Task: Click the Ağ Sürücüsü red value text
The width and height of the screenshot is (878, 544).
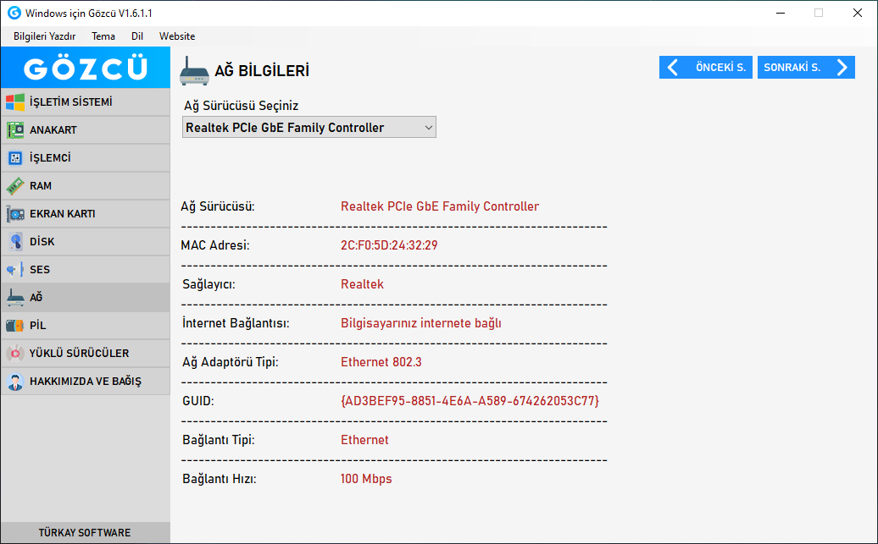Action: [440, 206]
